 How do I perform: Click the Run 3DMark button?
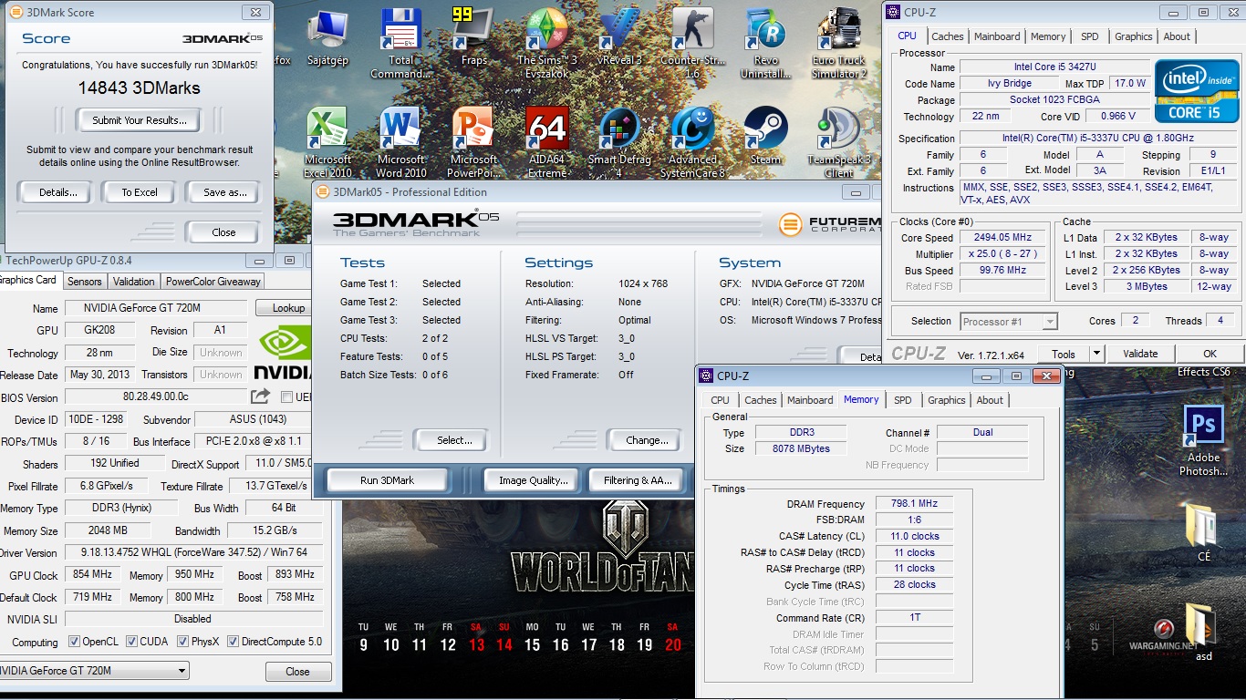pos(388,480)
